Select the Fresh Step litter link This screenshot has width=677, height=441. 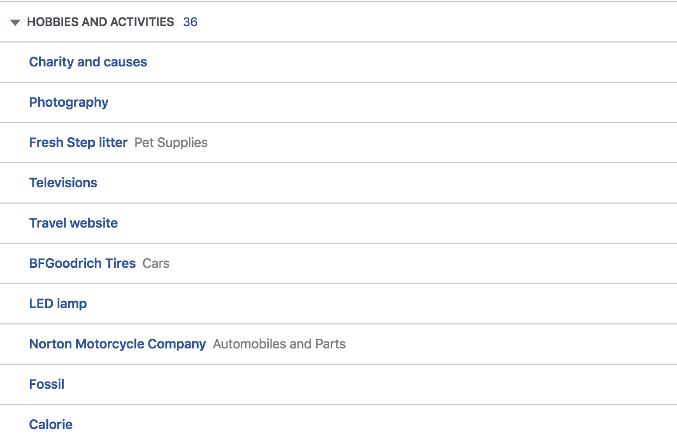coord(78,143)
